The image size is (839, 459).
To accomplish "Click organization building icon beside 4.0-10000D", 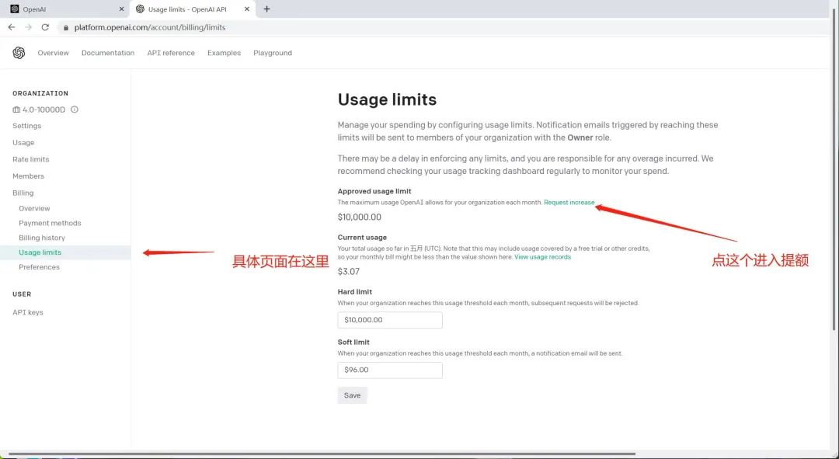I will click(16, 110).
